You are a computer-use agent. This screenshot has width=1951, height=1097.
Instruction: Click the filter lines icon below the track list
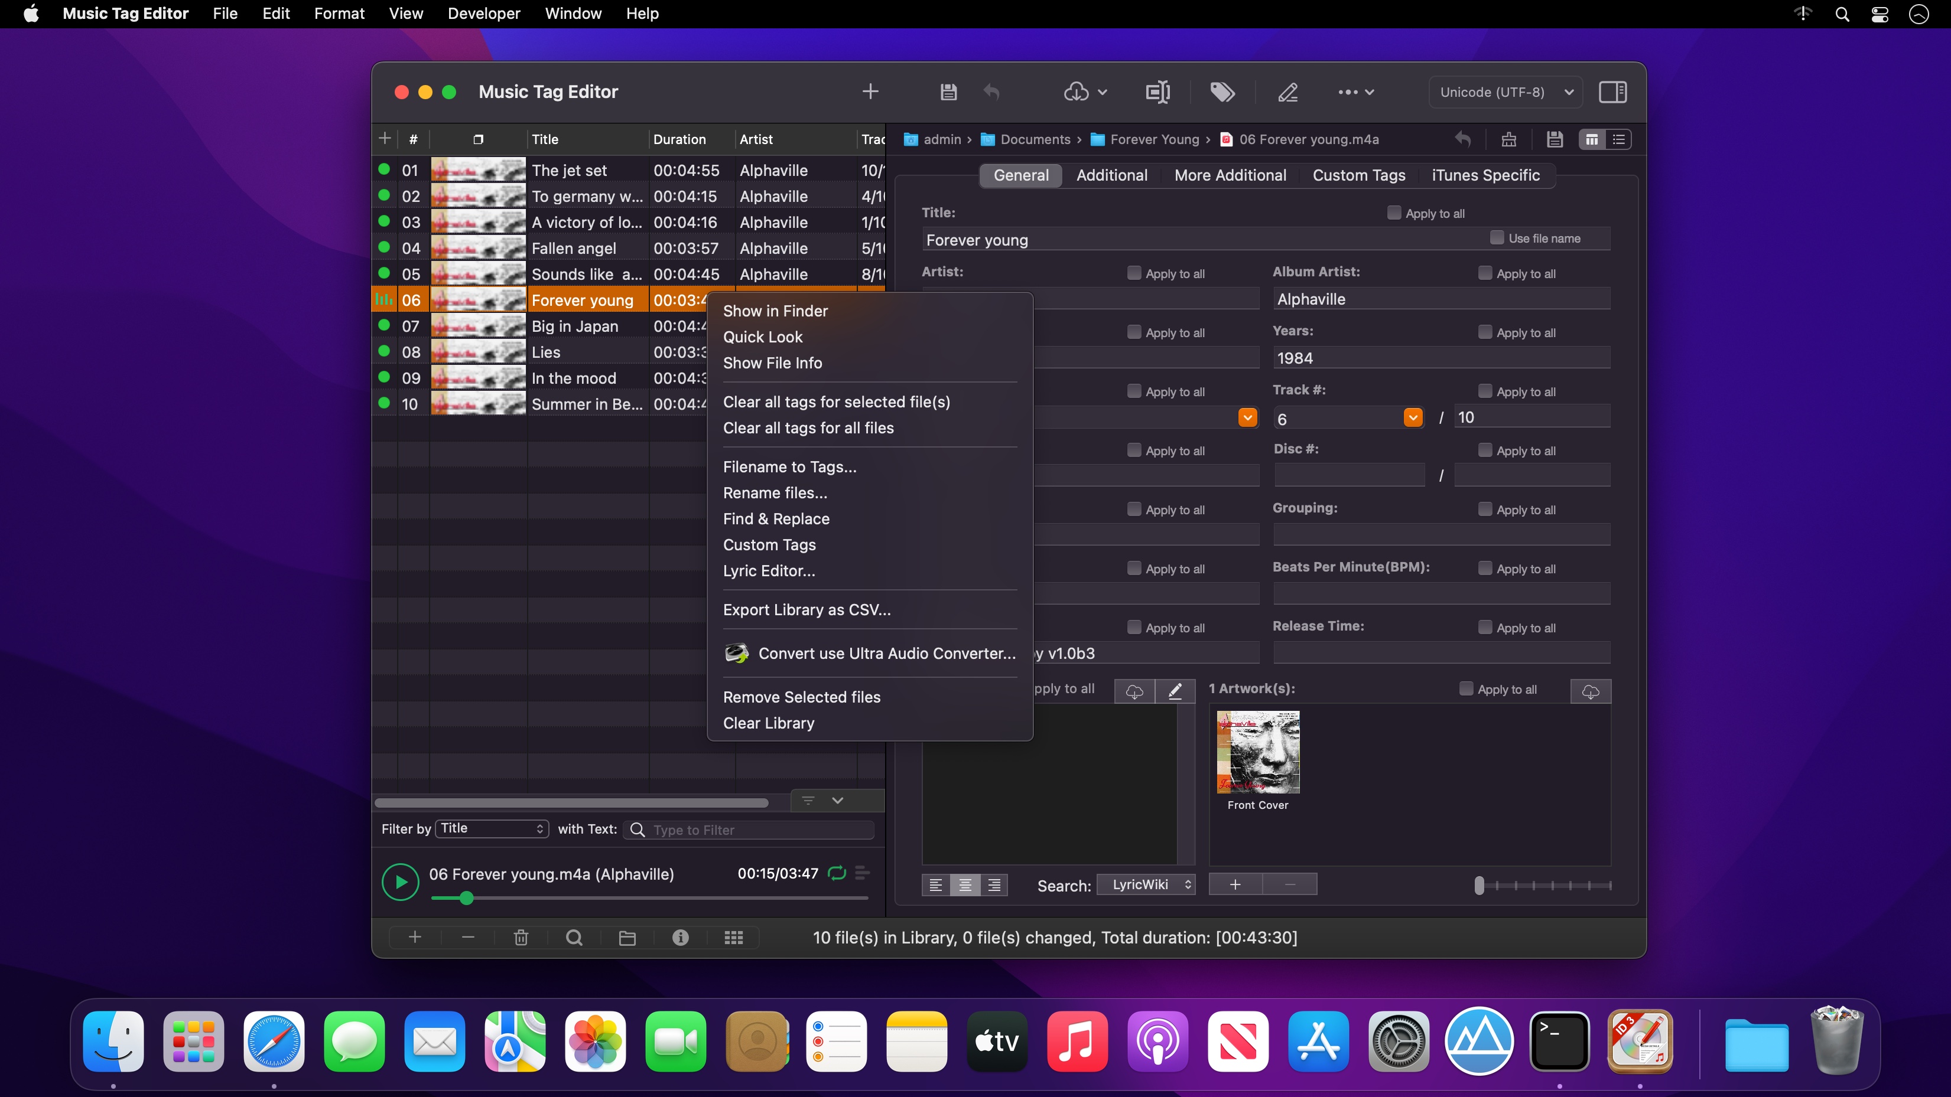pos(808,800)
